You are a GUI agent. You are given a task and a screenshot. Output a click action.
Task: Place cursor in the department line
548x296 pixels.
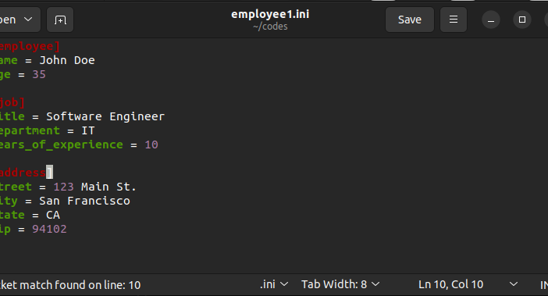tap(47, 130)
